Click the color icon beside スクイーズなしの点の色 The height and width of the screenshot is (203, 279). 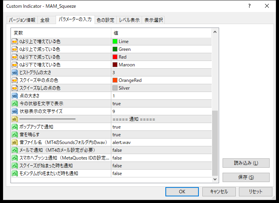pyautogui.click(x=15, y=88)
